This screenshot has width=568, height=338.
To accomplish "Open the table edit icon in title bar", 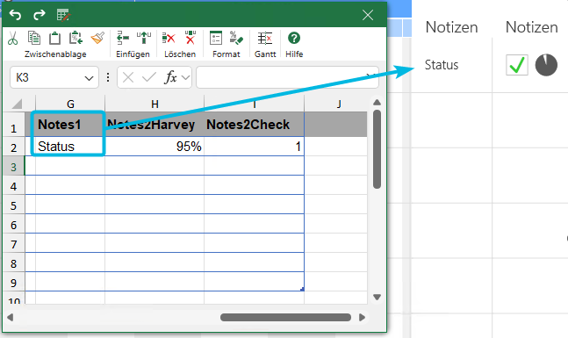I will tap(64, 15).
